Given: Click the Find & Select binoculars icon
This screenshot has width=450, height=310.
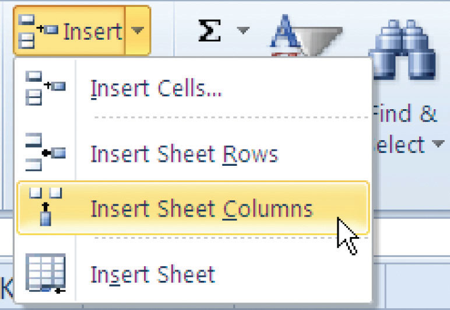Looking at the screenshot, I should coord(402,50).
